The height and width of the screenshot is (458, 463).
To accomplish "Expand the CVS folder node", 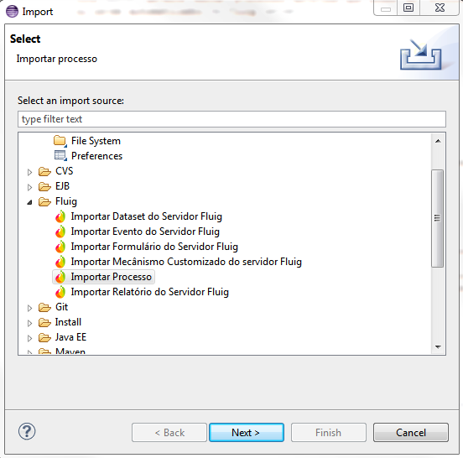I will pyautogui.click(x=29, y=172).
